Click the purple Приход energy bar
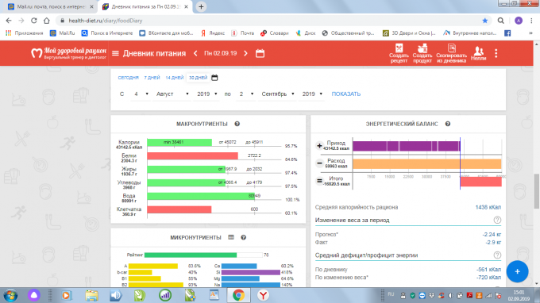Image resolution: width=540 pixels, height=303 pixels. pyautogui.click(x=406, y=146)
